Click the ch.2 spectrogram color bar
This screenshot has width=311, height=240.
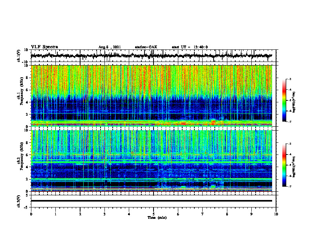tap(284, 165)
